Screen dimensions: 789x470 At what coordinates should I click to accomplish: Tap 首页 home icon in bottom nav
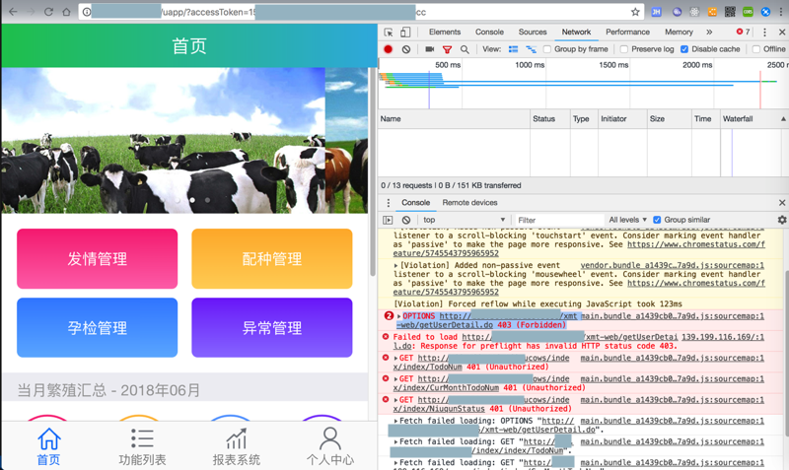pos(48,438)
